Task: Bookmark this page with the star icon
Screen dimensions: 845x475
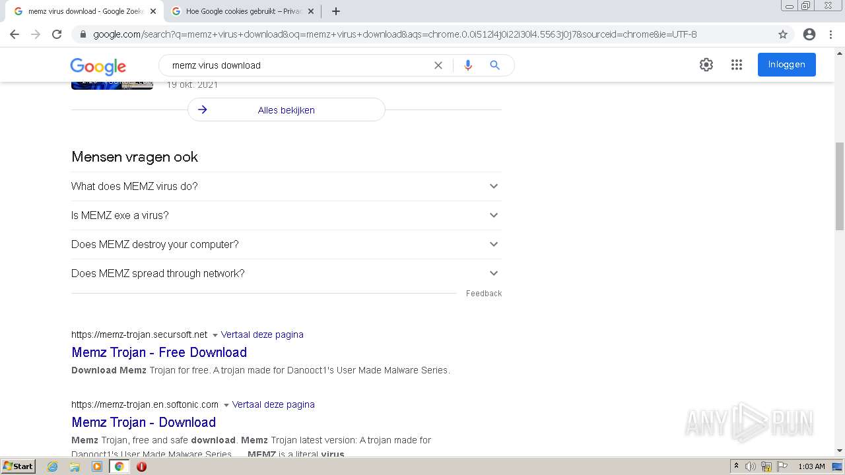Action: tap(783, 34)
